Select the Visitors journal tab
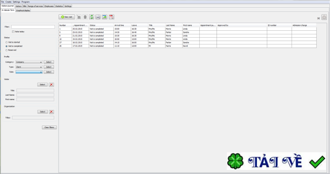Image resolution: width=330 pixels, height=174 pixels. point(7,6)
